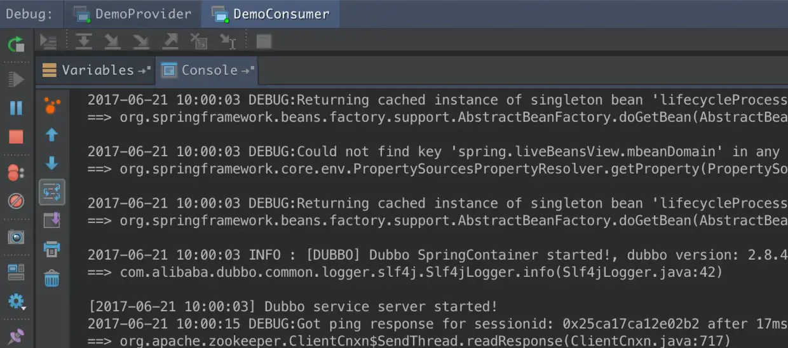This screenshot has width=788, height=348.
Task: Click the Restore Layout icon
Action: tap(16, 272)
